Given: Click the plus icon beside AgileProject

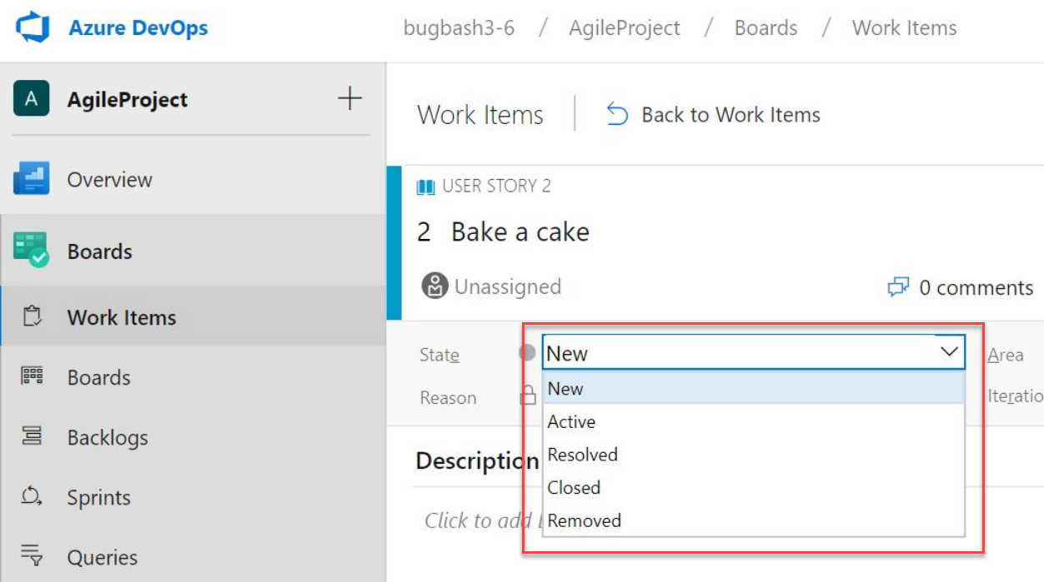Looking at the screenshot, I should point(349,99).
